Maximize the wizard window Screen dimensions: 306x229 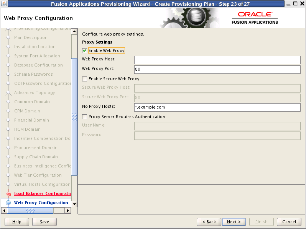point(295,4)
